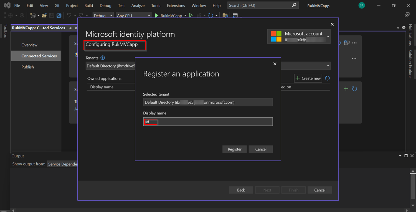This screenshot has height=212, width=416.
Task: Click the green plus add dependency icon
Action: click(346, 89)
